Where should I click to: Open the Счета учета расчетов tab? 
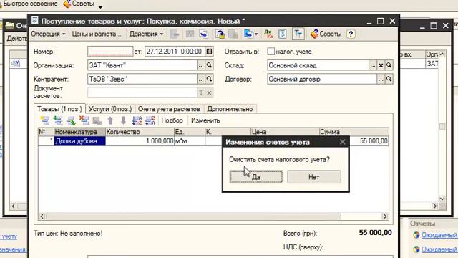coord(169,109)
